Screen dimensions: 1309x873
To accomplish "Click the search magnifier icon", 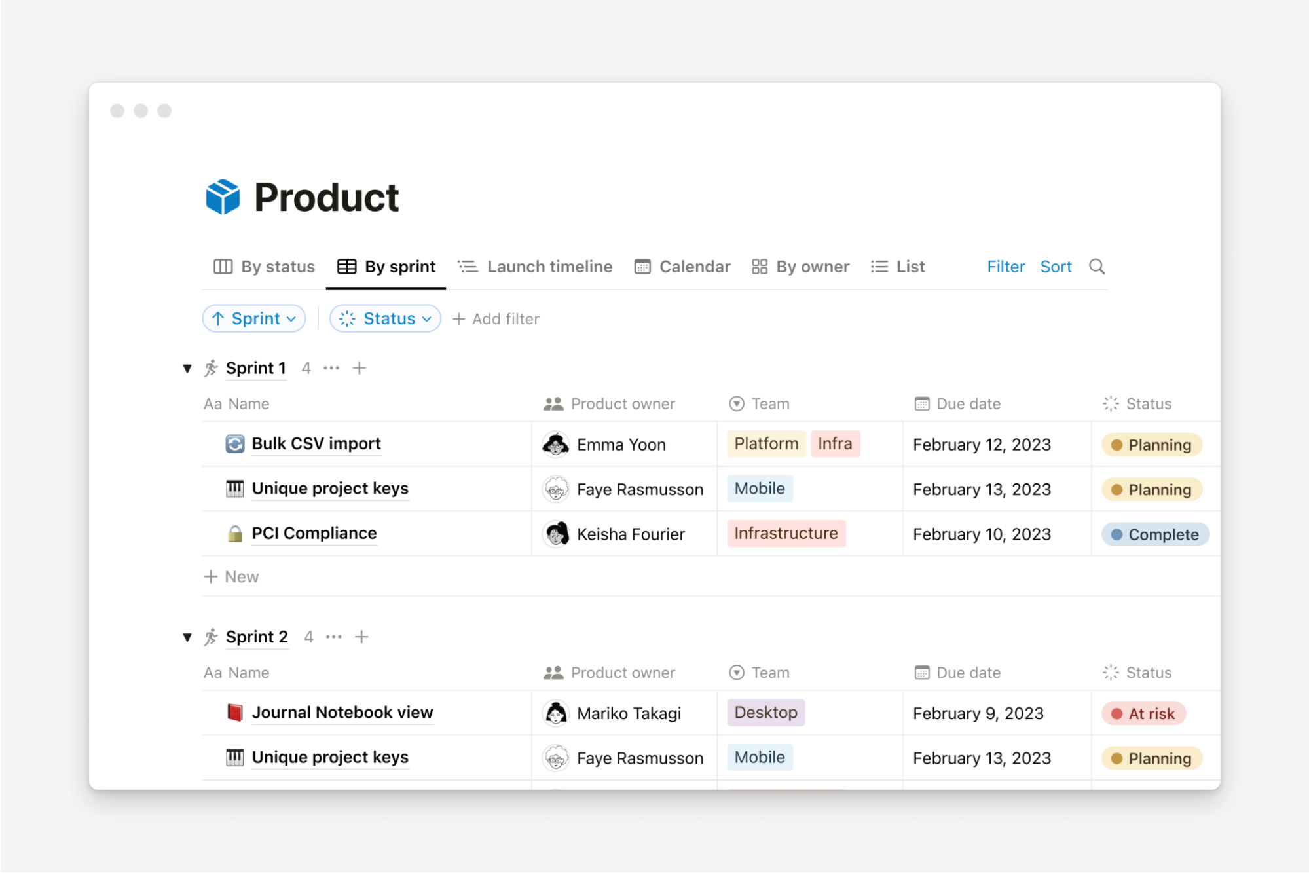I will coord(1096,267).
